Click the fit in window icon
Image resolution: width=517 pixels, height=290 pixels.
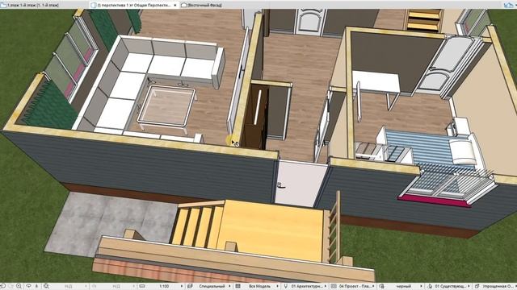46,286
